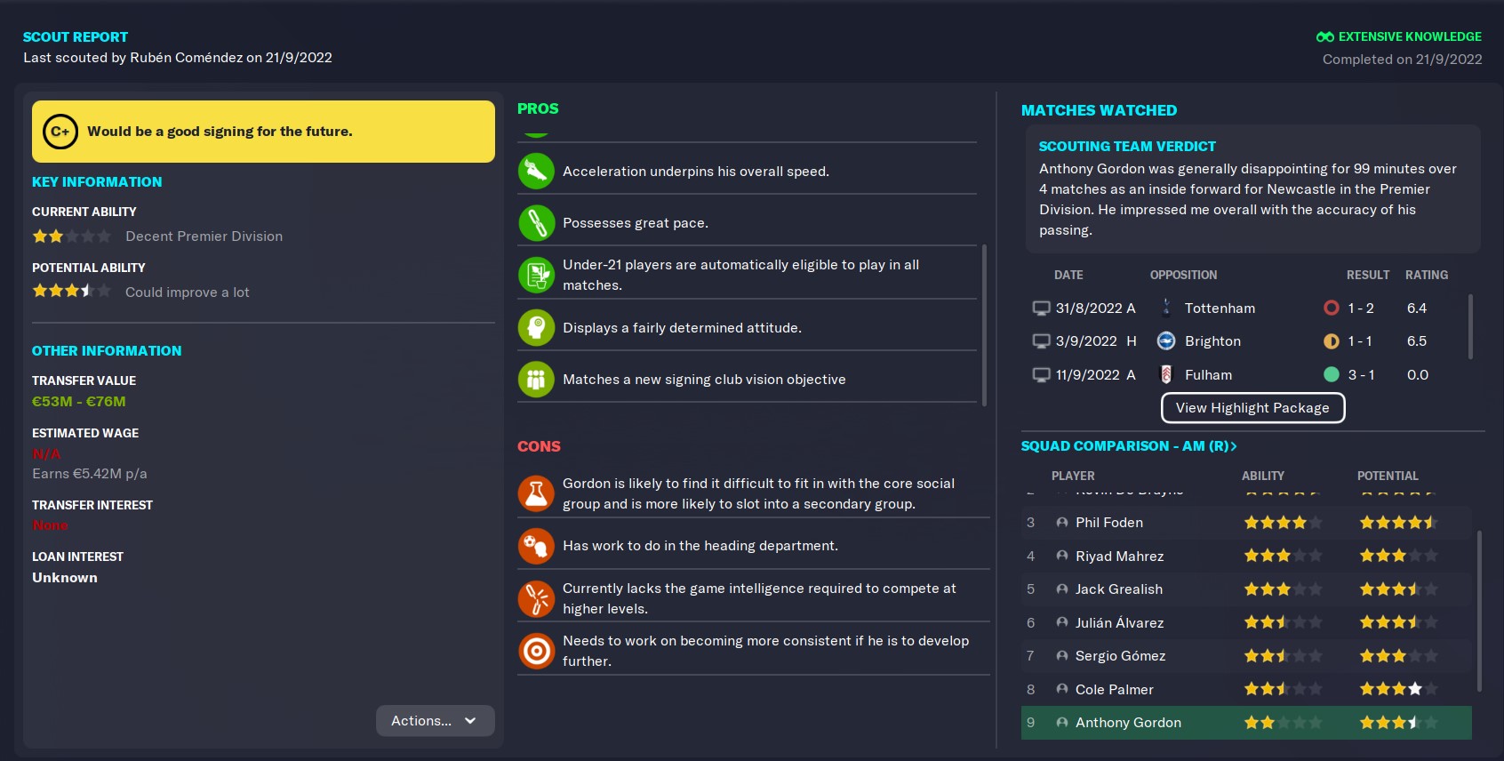Open Sergio Gómez in squad comparison
The height and width of the screenshot is (761, 1504).
click(1120, 656)
